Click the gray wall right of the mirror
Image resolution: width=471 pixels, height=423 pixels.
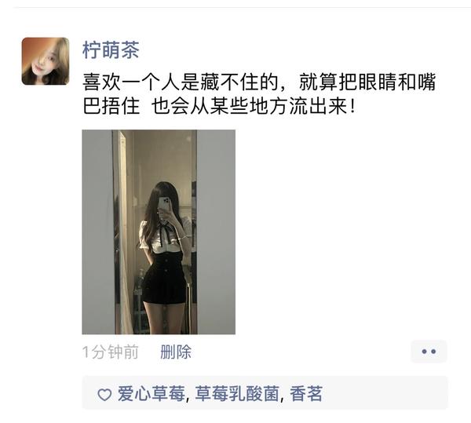point(217,232)
